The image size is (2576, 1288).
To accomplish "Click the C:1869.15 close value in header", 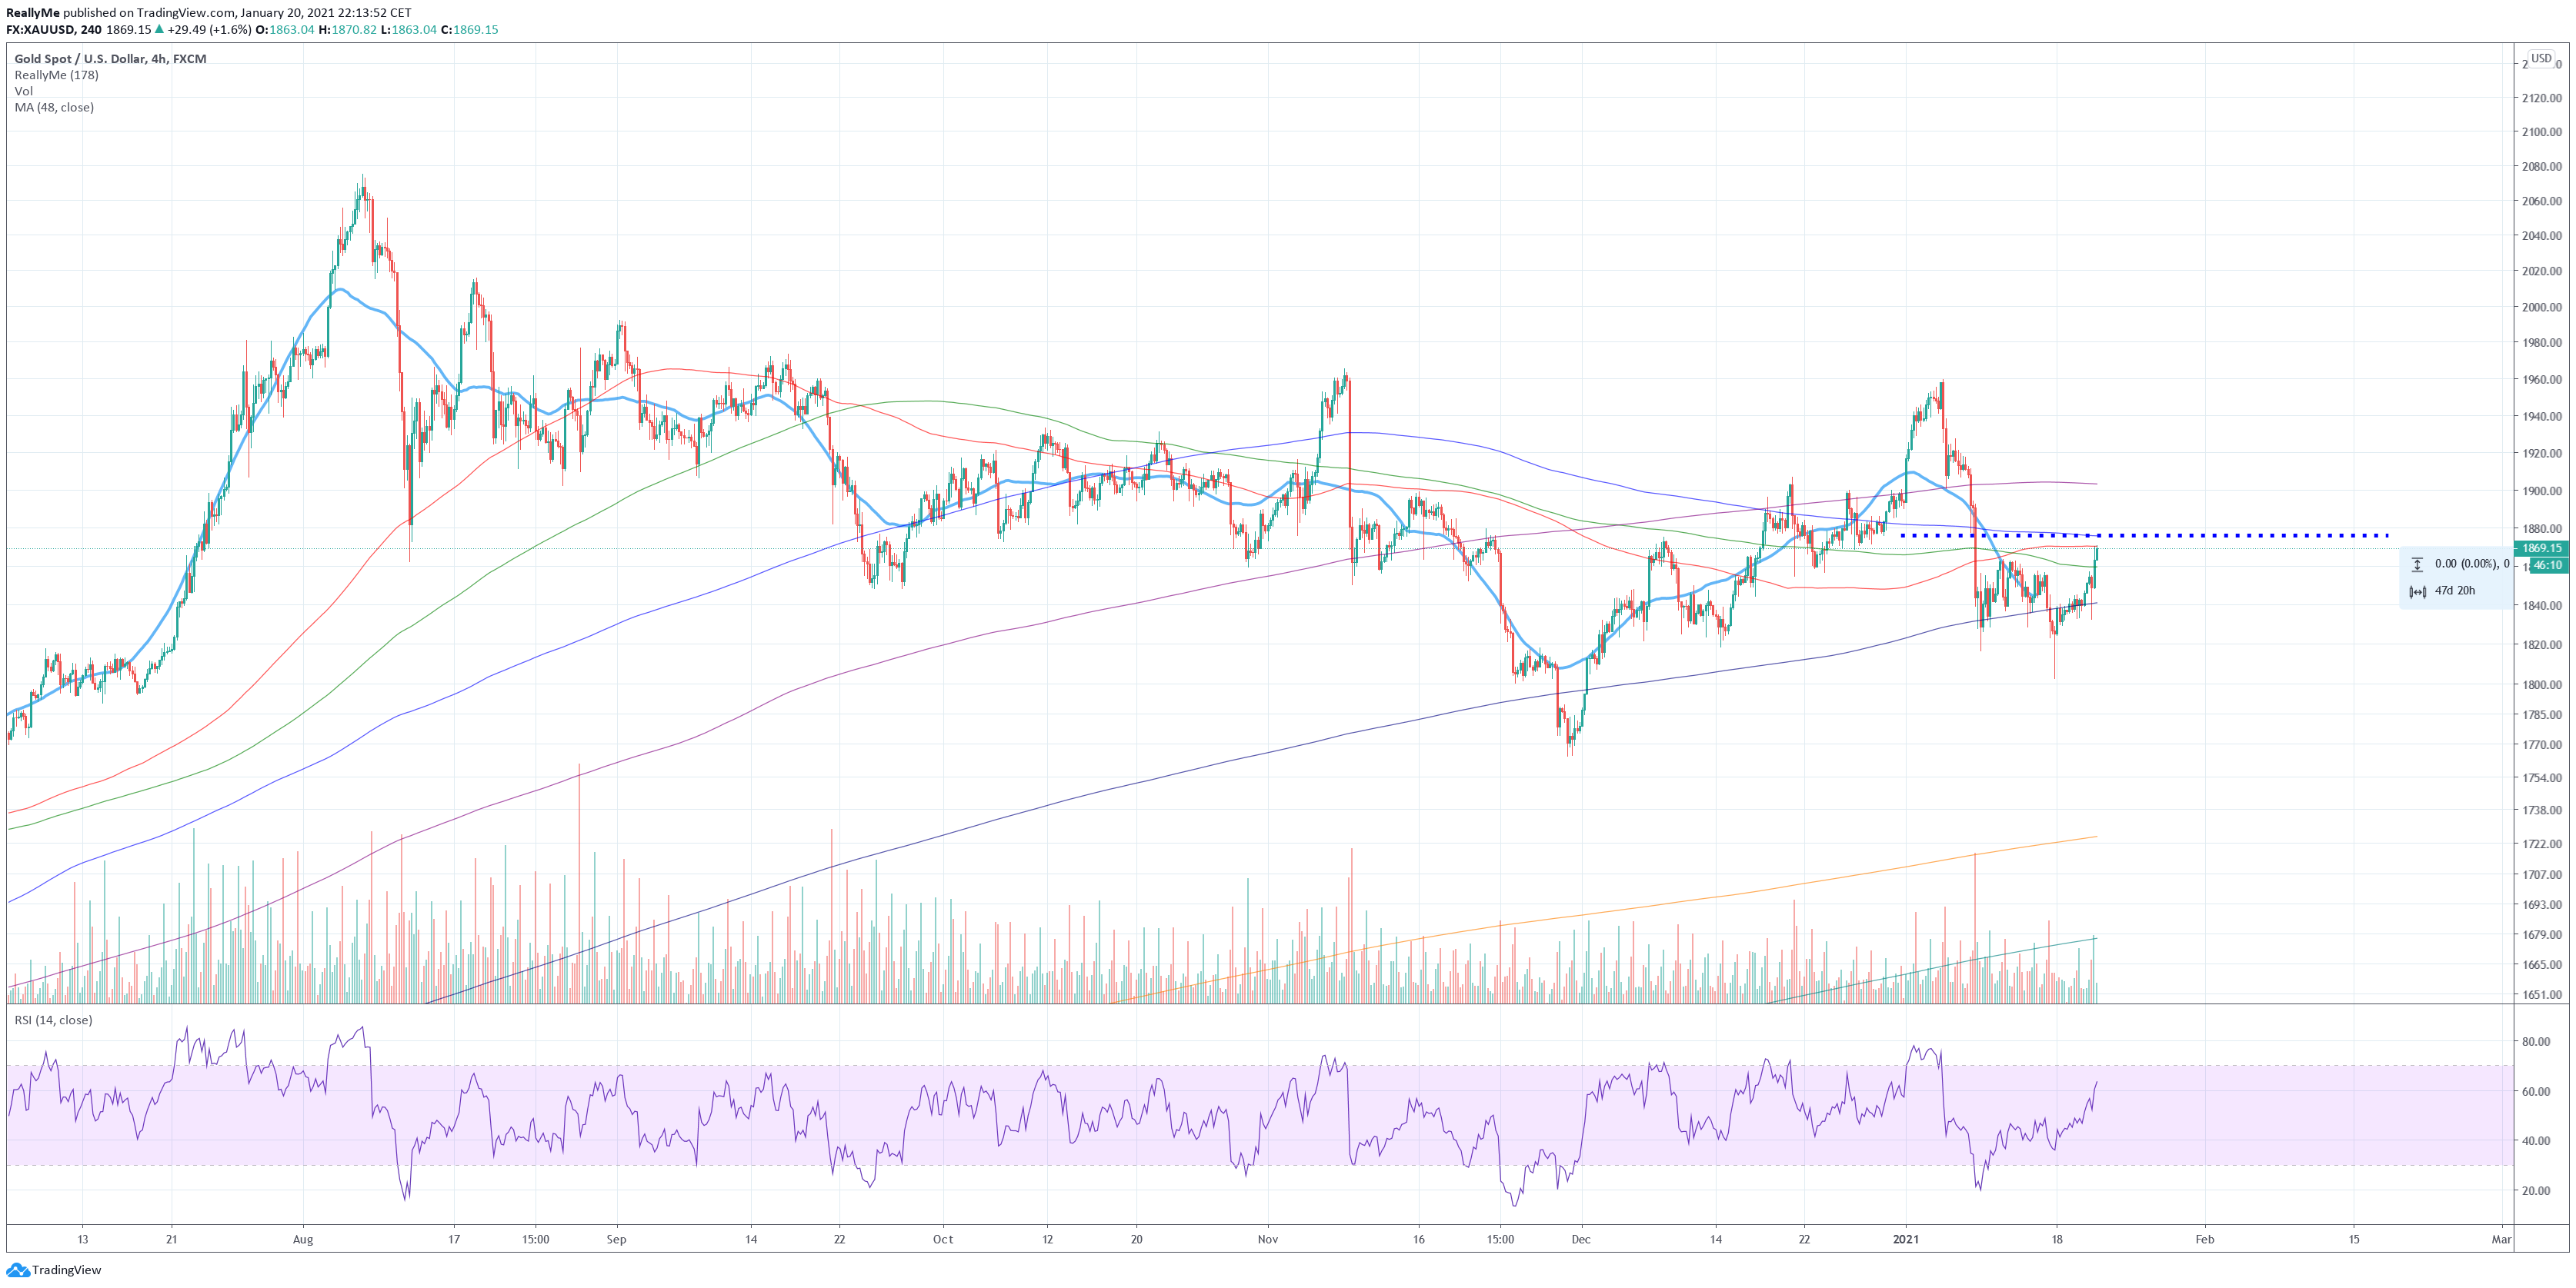I will tap(470, 29).
